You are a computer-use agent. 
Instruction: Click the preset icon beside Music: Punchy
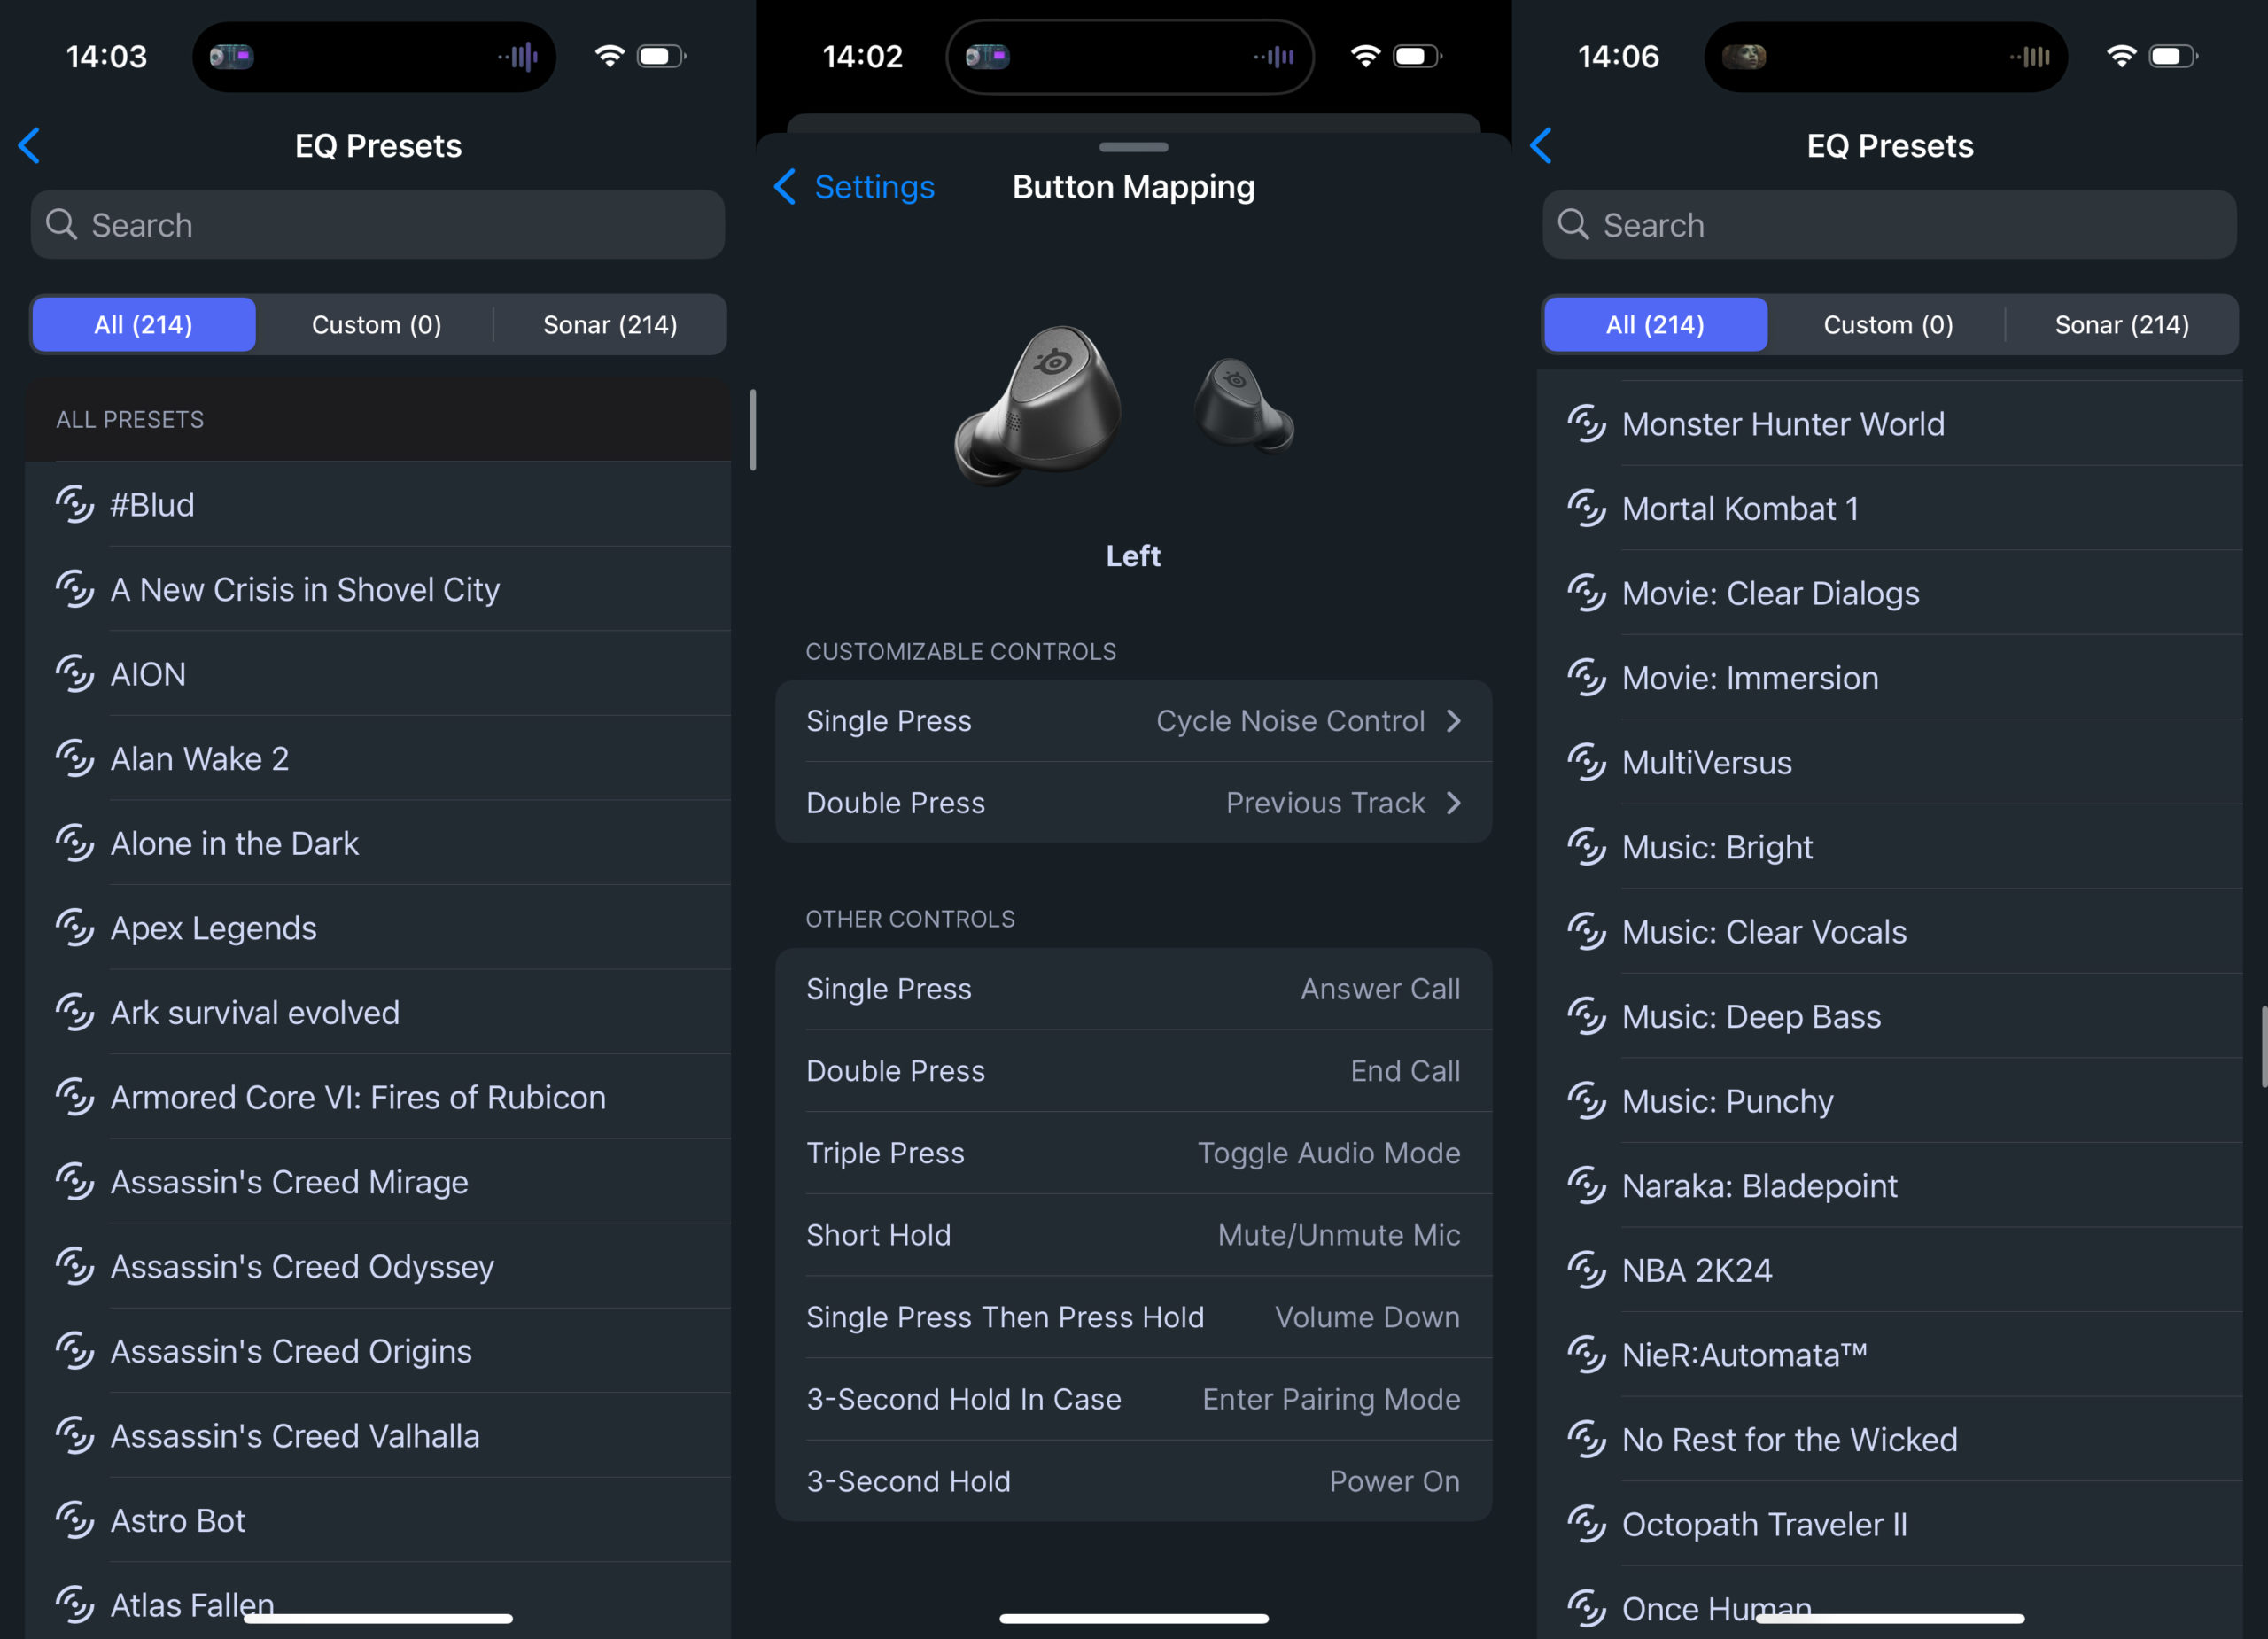coord(1587,1101)
